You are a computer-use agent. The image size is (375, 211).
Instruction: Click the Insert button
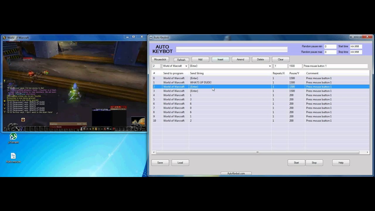tap(220, 59)
